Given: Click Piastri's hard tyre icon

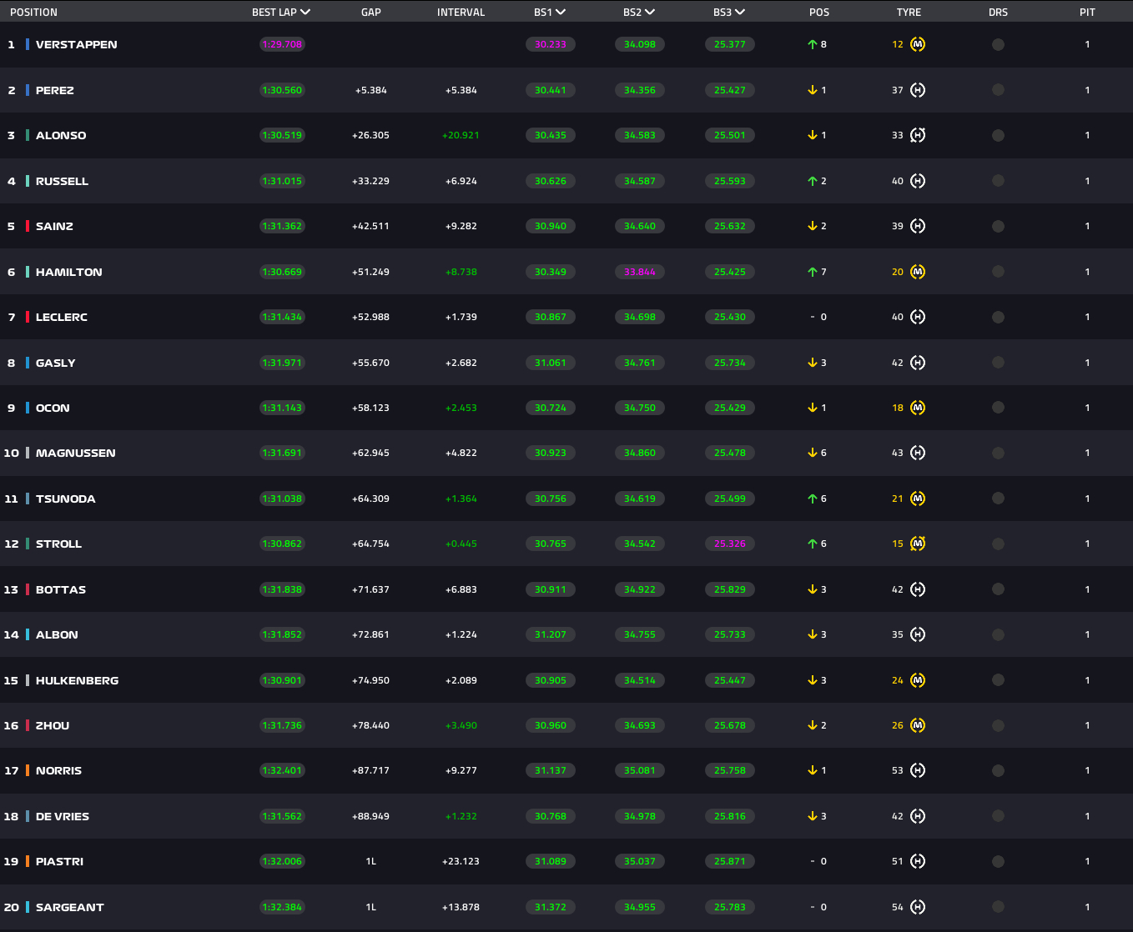Looking at the screenshot, I should coord(918,861).
